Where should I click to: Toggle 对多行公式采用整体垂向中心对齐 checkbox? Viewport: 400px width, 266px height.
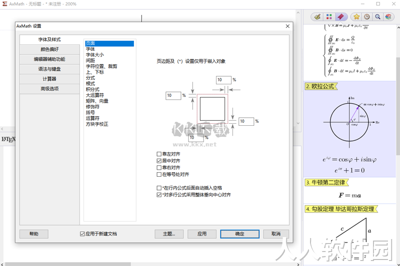point(159,195)
